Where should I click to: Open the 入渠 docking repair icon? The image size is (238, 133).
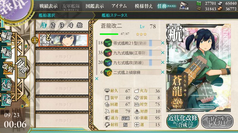pos(6,85)
